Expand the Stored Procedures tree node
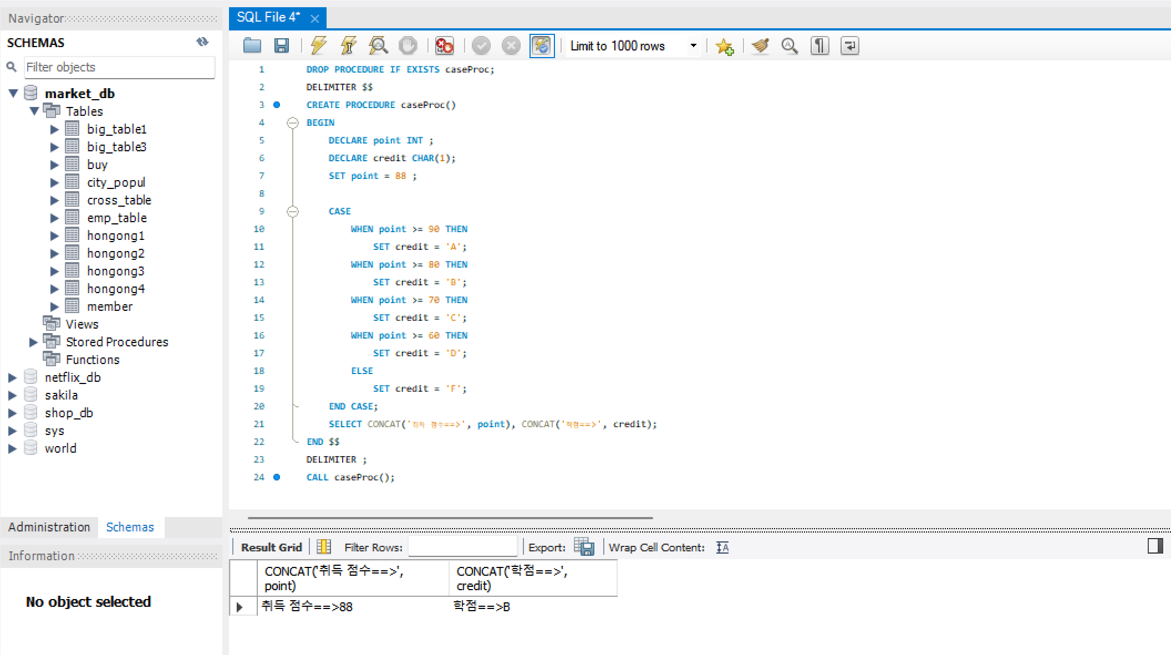This screenshot has height=655, width=1171. [x=33, y=342]
